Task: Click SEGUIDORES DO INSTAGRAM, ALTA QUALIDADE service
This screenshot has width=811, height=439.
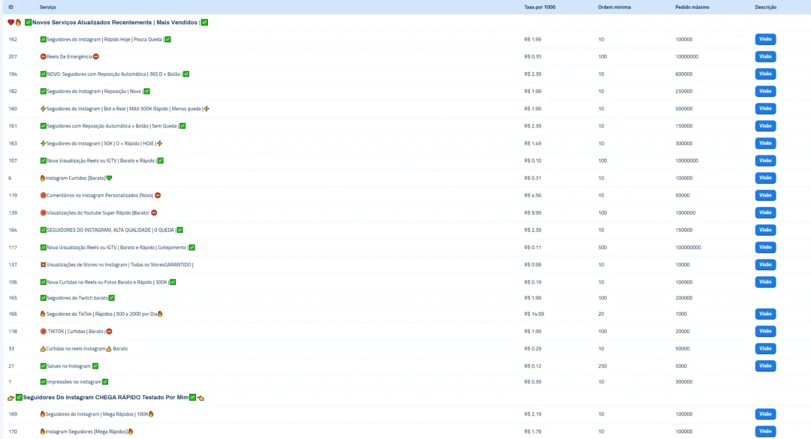Action: pos(111,230)
